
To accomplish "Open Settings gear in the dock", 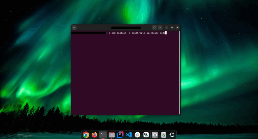I will pos(155,135).
